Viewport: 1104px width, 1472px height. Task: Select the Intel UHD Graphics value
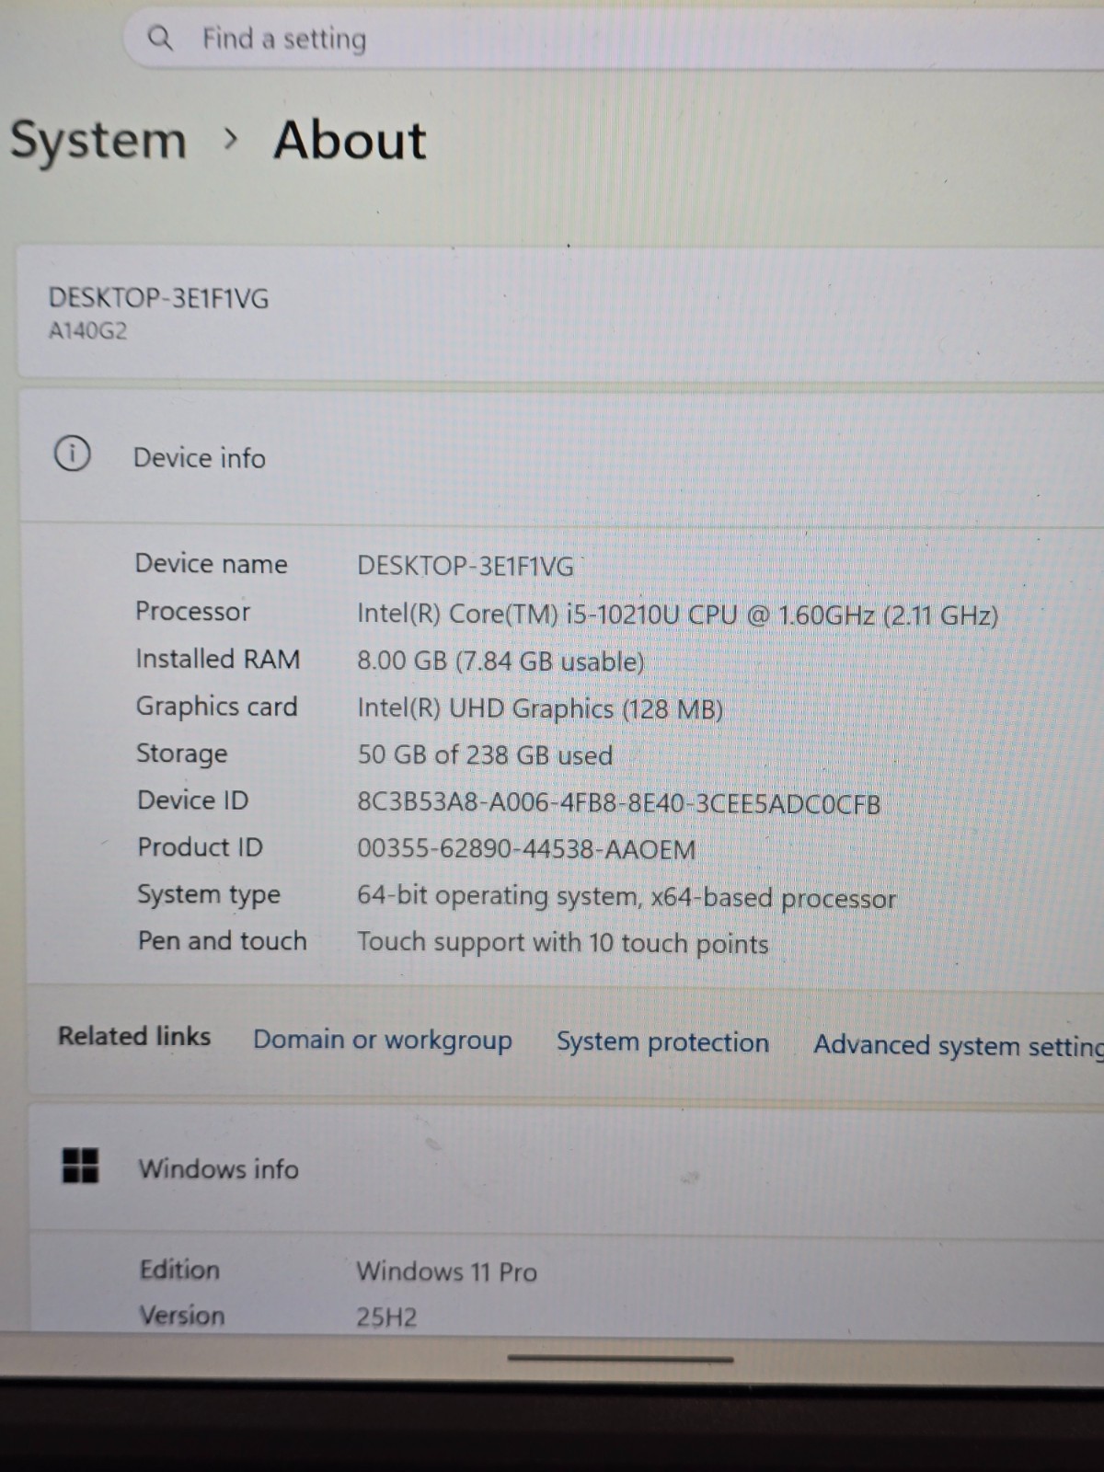tap(540, 709)
